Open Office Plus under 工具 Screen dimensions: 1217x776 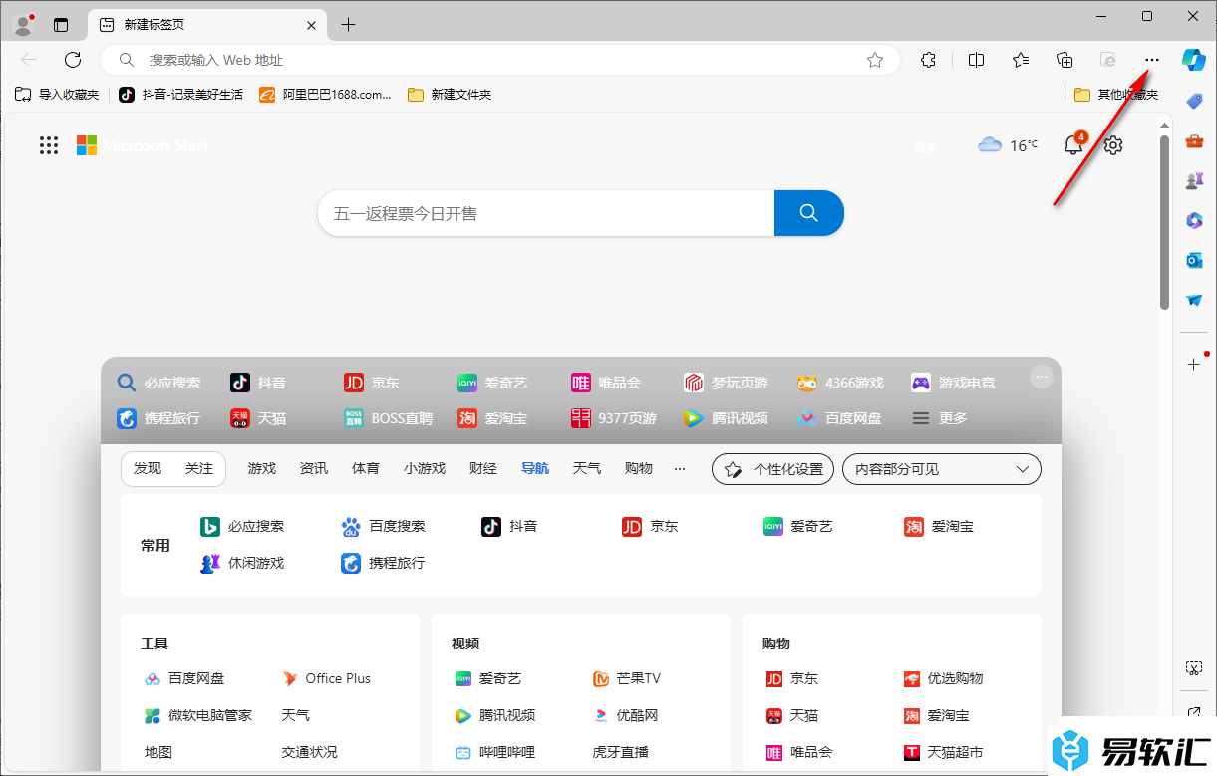tap(326, 678)
